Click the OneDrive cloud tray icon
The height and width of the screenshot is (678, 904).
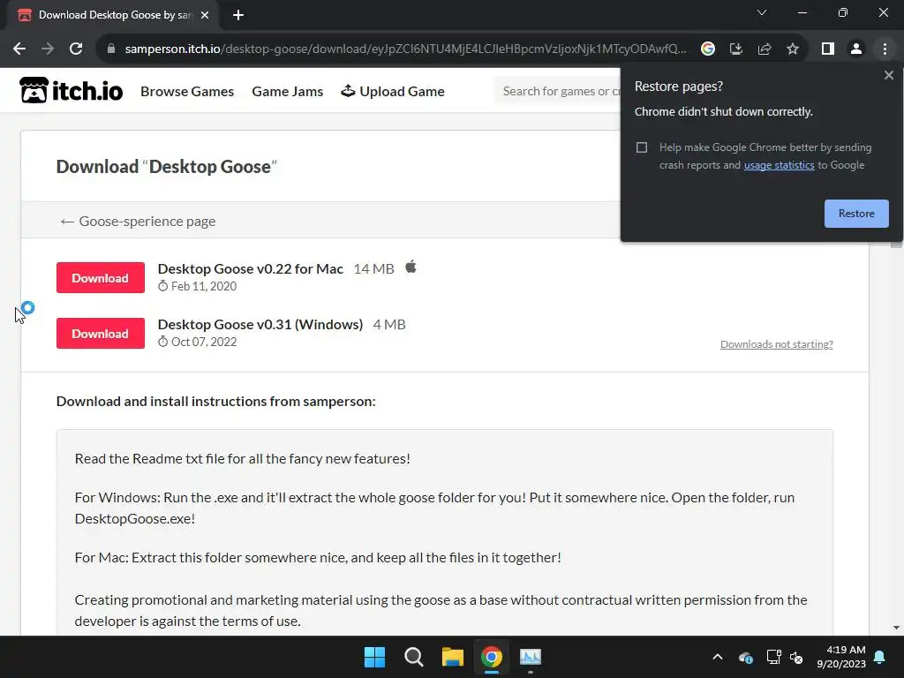pos(745,657)
